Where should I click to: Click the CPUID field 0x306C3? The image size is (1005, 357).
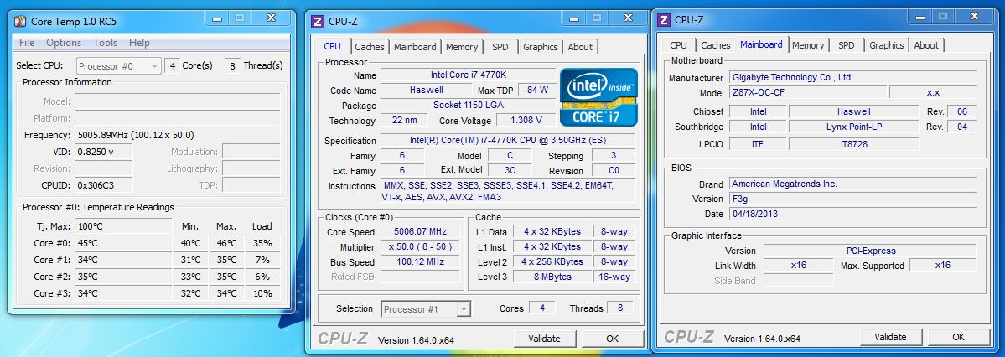pyautogui.click(x=104, y=185)
